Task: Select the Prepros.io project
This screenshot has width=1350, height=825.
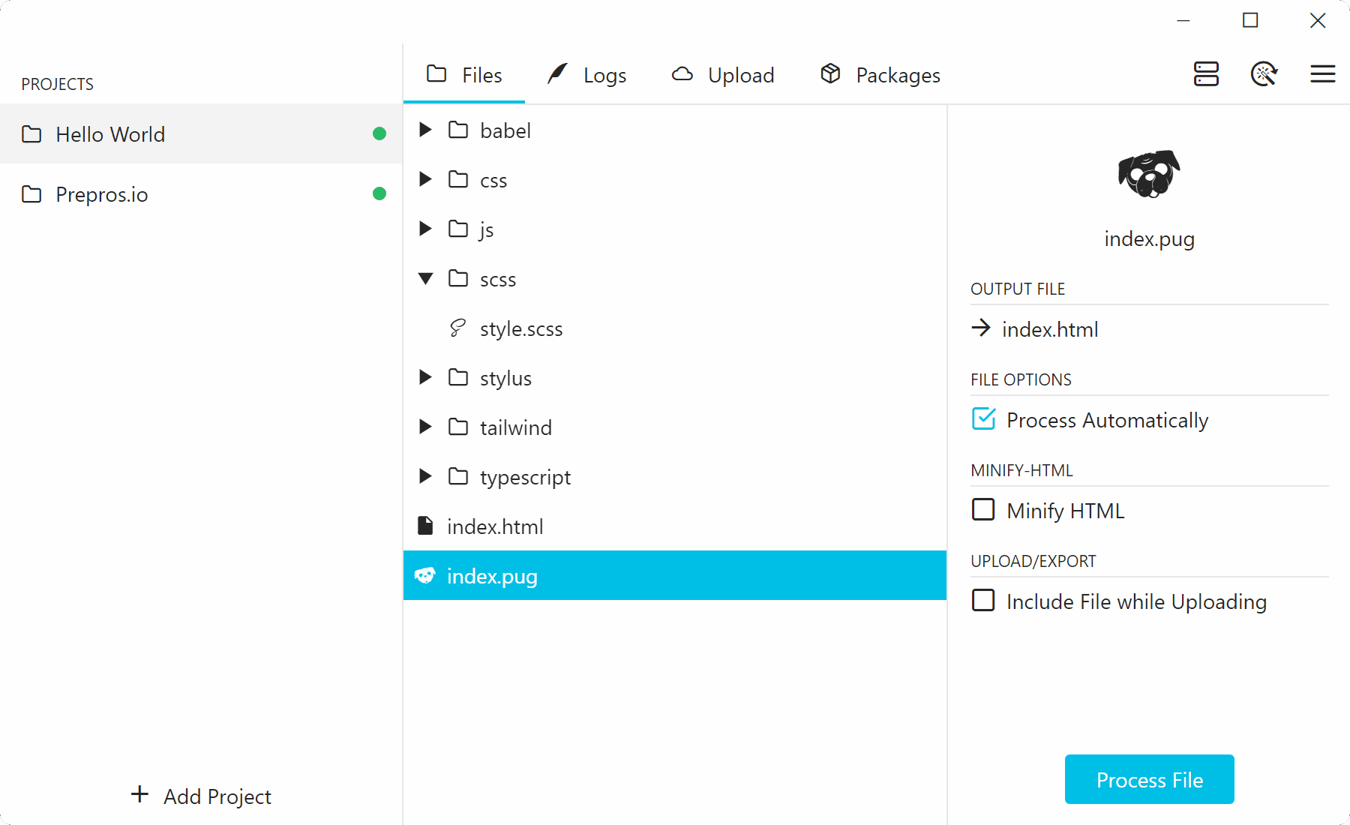Action: 102,194
